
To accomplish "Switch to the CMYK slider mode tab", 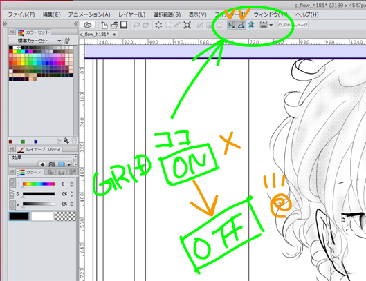I will click(12, 205).
